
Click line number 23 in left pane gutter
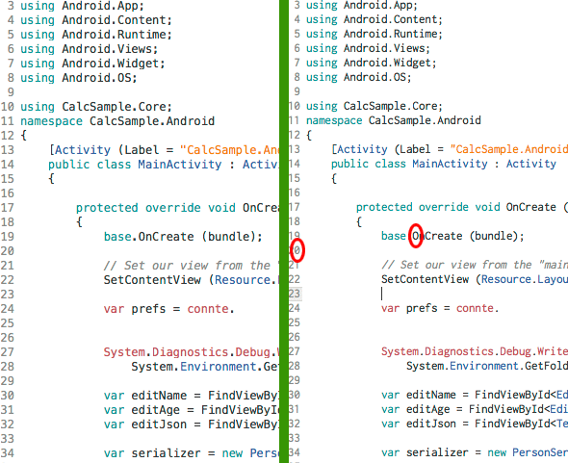pyautogui.click(x=8, y=295)
